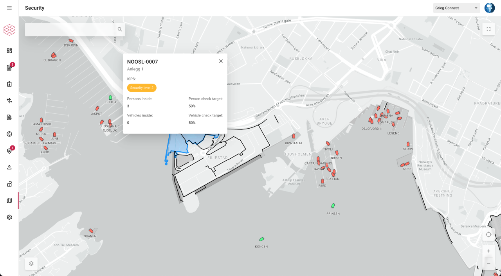Open sidebar news icon with 8 badge
Screen dimensions: 501x276
9,68
